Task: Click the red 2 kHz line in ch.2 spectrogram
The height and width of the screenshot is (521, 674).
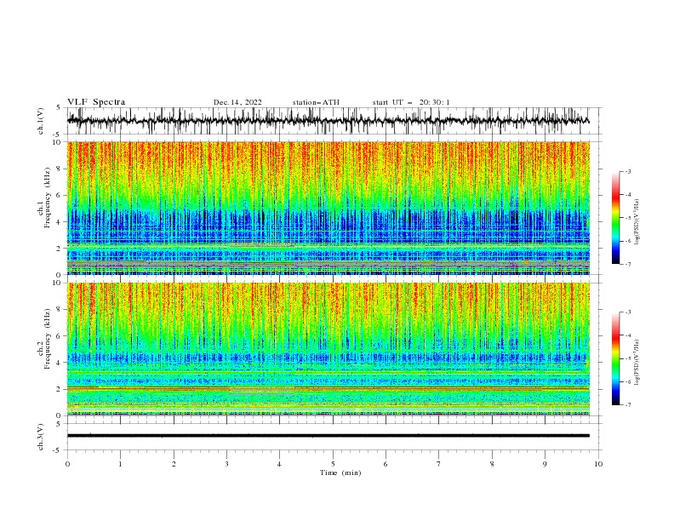Action: [x=328, y=388]
